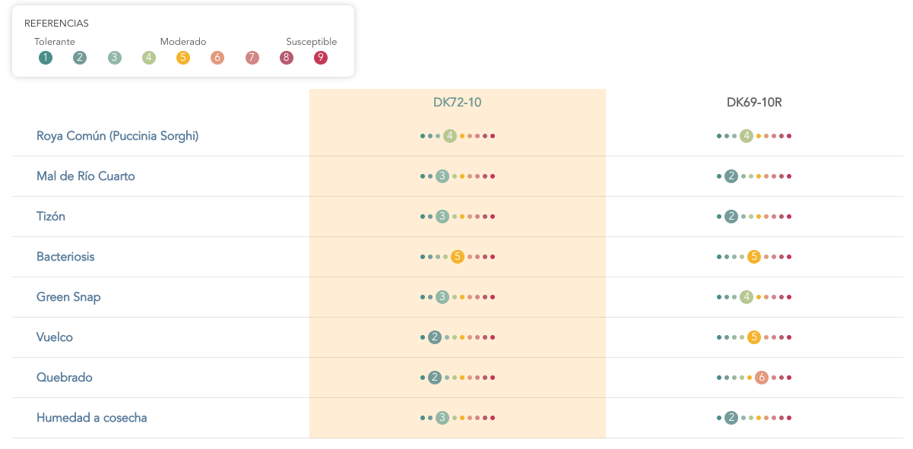The image size is (913, 449).
Task: Click the Humedad a cosecha label
Action: [92, 418]
